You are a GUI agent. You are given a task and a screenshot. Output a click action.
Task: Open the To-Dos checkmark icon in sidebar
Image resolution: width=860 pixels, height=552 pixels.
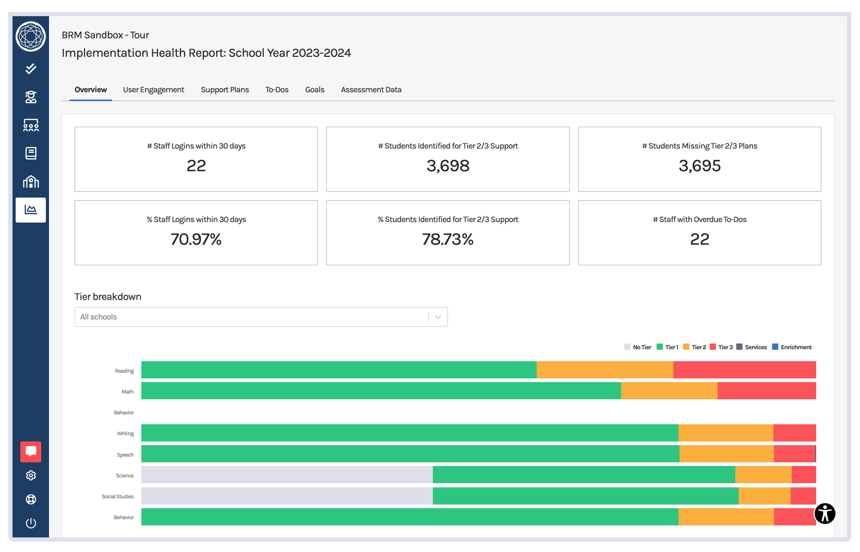click(x=31, y=68)
